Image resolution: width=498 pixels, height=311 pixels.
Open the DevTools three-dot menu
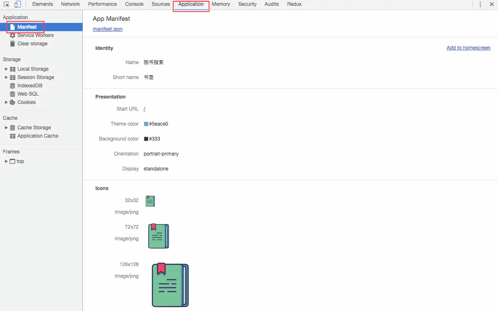[480, 5]
